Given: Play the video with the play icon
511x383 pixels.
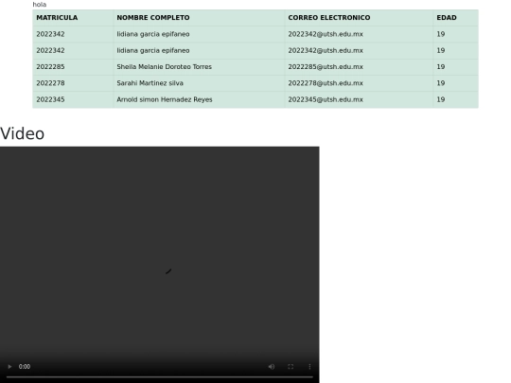Looking at the screenshot, I should click(9, 367).
